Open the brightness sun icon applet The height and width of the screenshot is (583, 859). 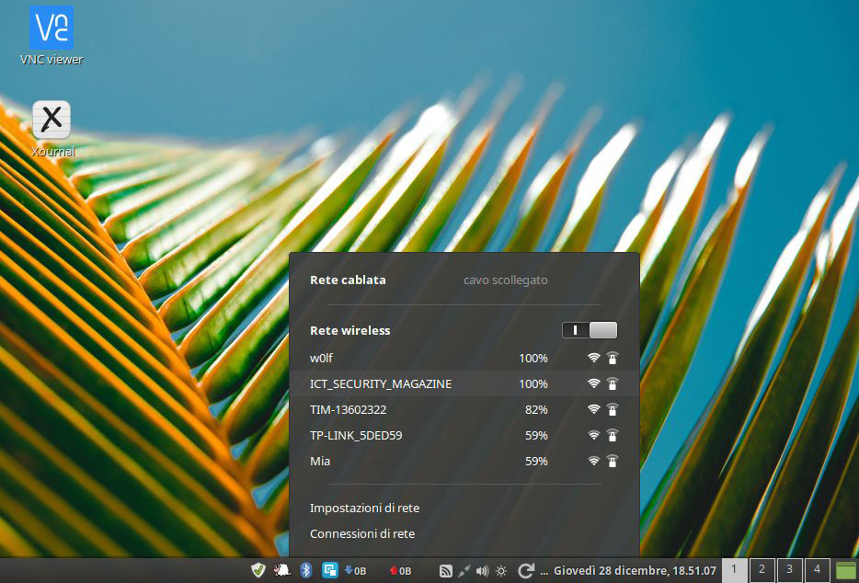click(x=500, y=571)
